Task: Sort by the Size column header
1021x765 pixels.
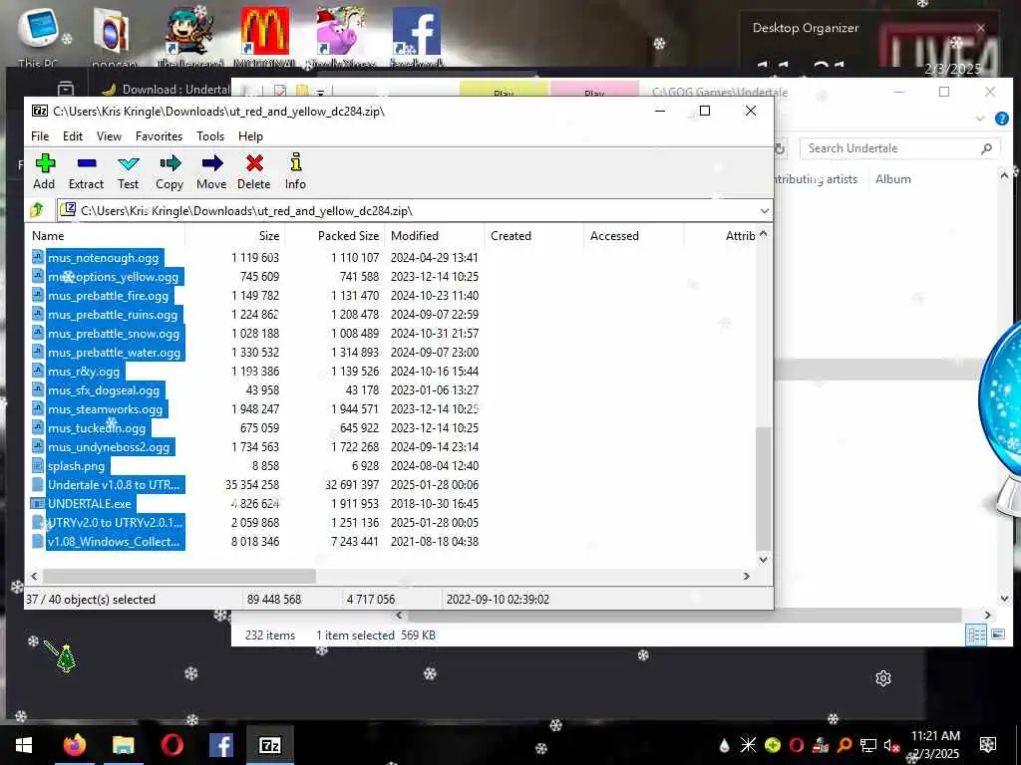Action: tap(269, 235)
